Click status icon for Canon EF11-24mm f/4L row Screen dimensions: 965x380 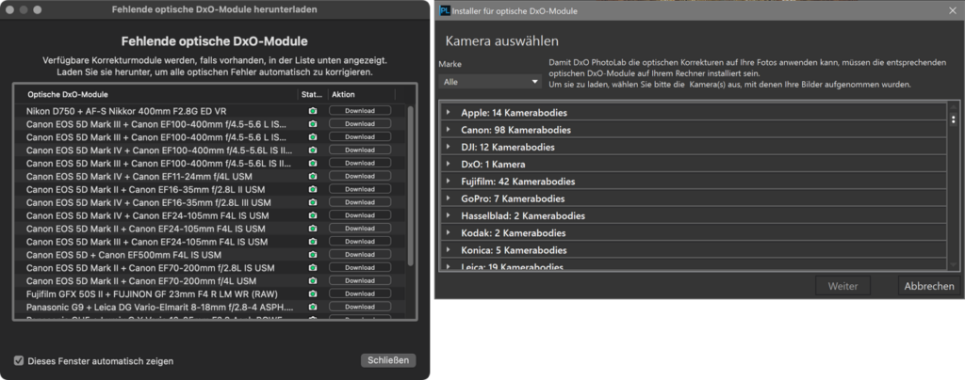[x=313, y=176]
